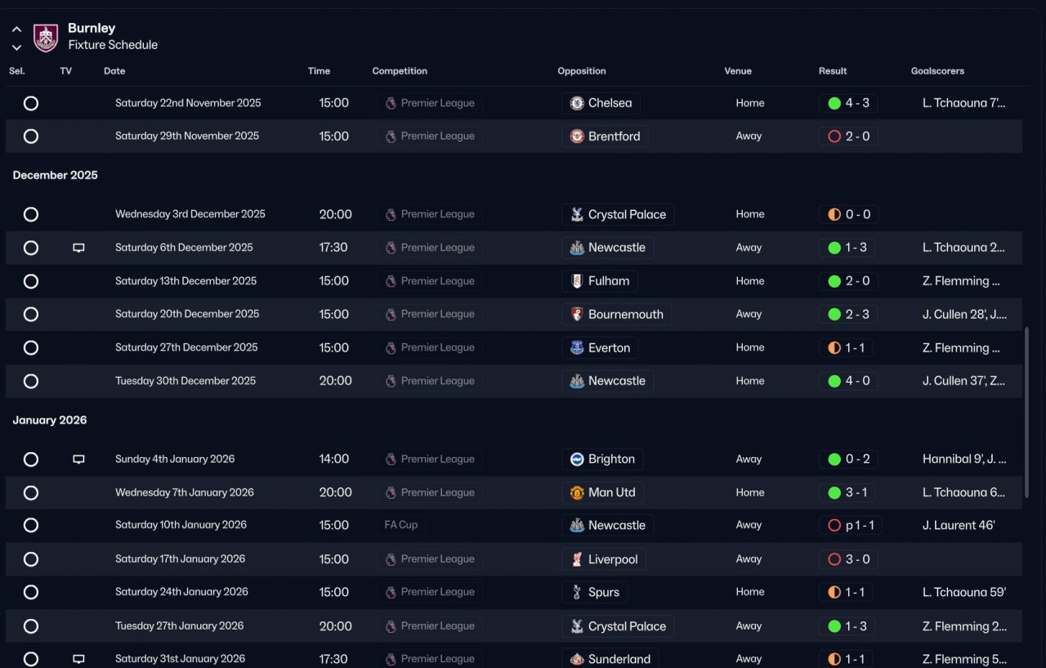This screenshot has height=668, width=1046.
Task: Click the Venue column header
Action: pyautogui.click(x=738, y=71)
